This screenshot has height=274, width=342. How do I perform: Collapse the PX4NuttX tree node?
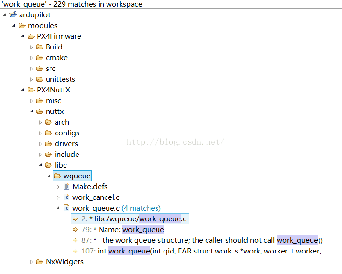coord(23,90)
